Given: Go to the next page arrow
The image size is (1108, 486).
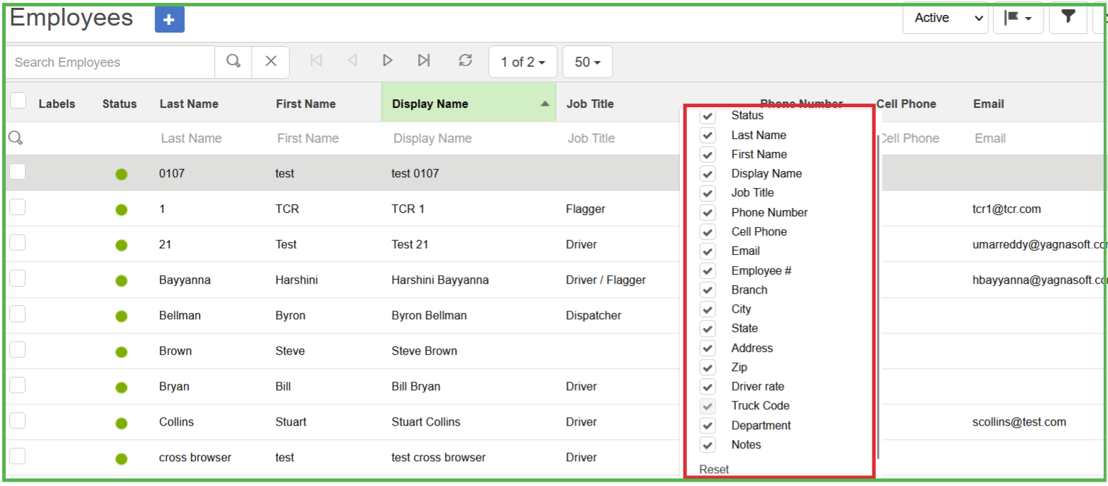Looking at the screenshot, I should pyautogui.click(x=388, y=61).
